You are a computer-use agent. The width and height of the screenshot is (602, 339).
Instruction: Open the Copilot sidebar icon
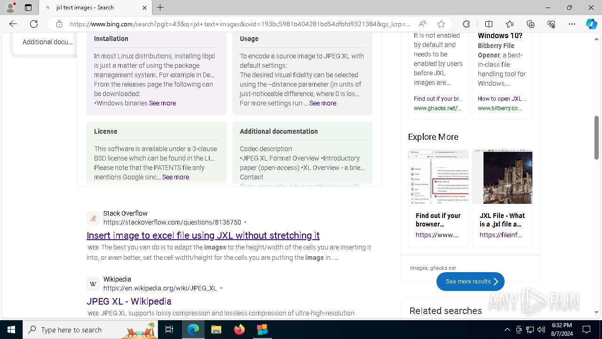(591, 24)
